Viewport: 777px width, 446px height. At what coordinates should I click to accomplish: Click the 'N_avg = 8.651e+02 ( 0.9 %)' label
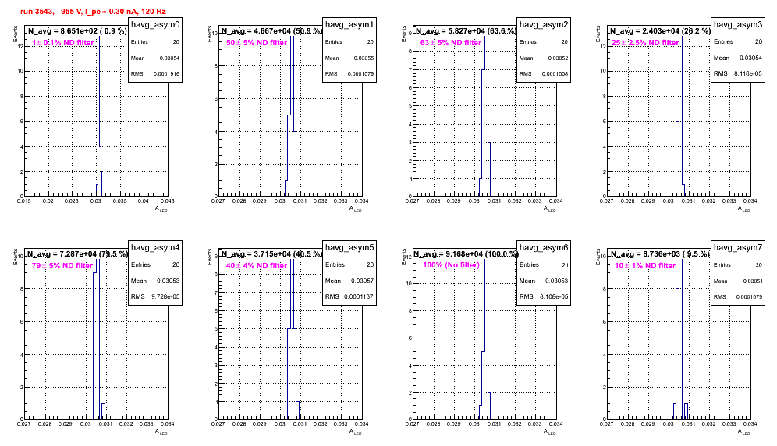pyautogui.click(x=77, y=30)
